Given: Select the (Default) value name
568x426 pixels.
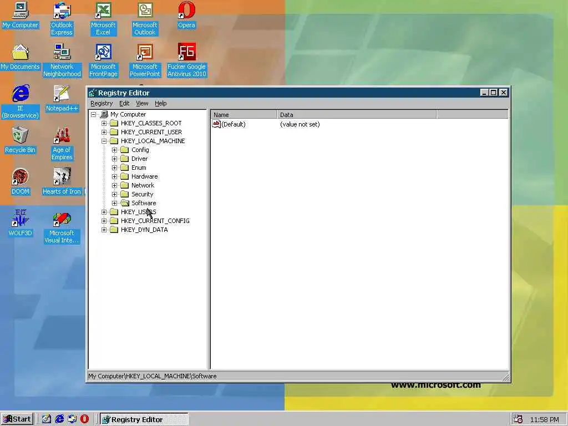Looking at the screenshot, I should pyautogui.click(x=234, y=124).
